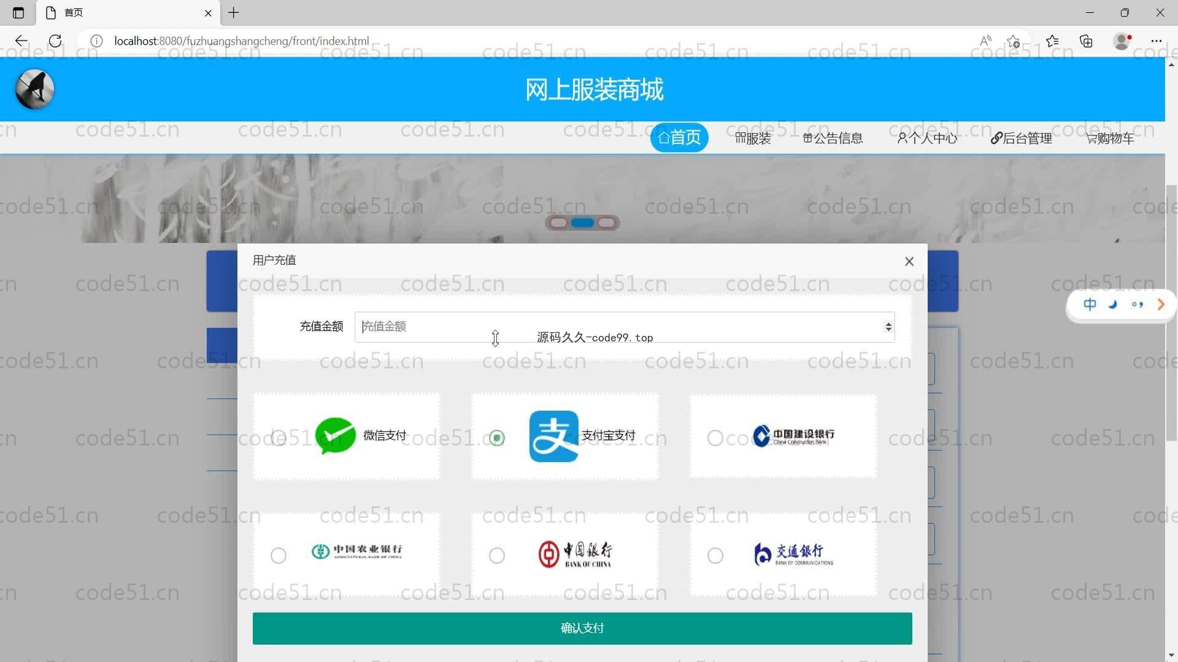Viewport: 1178px width, 662px height.
Task: Select the WeChat Pay radio button
Action: tap(279, 438)
